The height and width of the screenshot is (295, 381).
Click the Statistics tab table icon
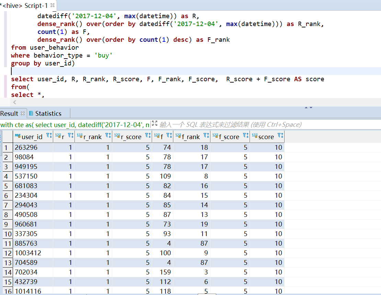[x=31, y=113]
